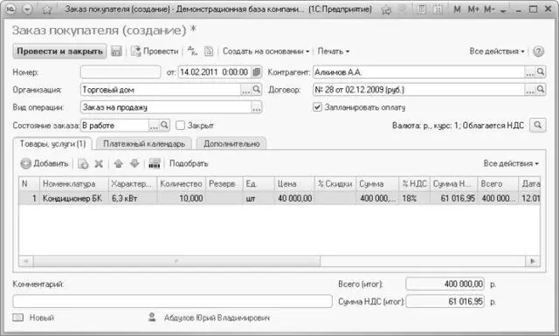Click the Новый status icon at bottom left
This screenshot has height=336, width=559.
[17, 318]
